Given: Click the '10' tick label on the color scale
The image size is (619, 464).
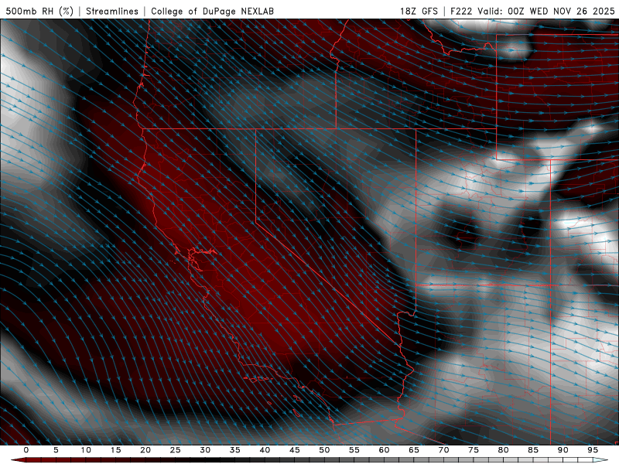Looking at the screenshot, I should click(x=86, y=450).
